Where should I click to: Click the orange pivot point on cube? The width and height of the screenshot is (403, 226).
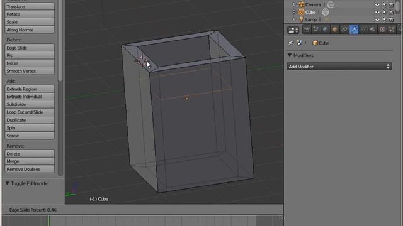186,99
